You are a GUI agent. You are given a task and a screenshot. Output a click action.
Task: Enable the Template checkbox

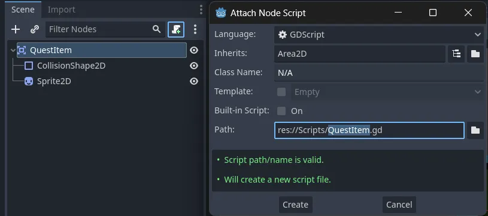click(281, 92)
